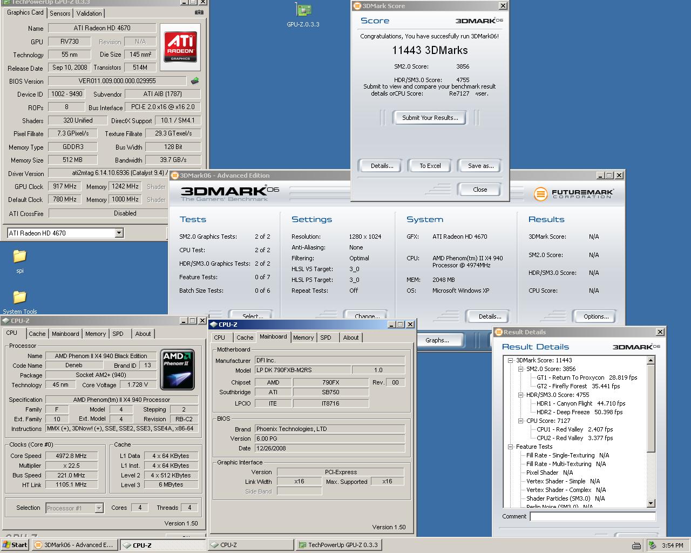
Task: Click the 11443 3DMarks score text
Action: [x=430, y=50]
